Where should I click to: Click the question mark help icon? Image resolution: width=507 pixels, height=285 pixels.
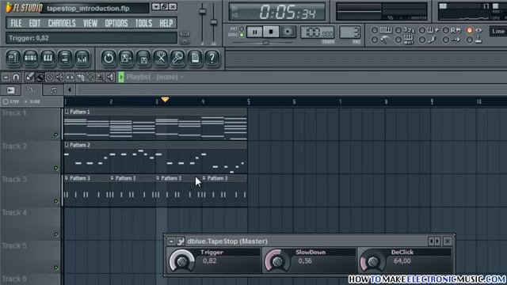pyautogui.click(x=212, y=58)
